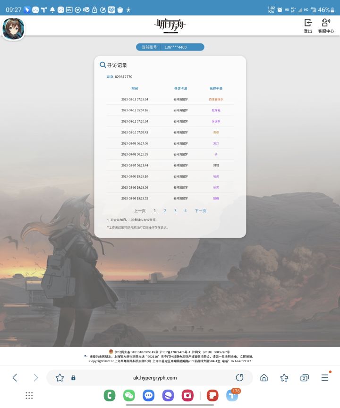340x408 pixels.
Task: Click timestamp 2023-08-10 07:05:43
Action: 135,133
